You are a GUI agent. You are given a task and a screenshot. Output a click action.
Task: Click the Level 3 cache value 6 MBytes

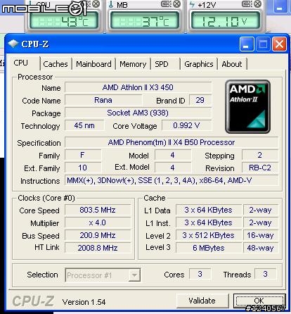[209, 248]
